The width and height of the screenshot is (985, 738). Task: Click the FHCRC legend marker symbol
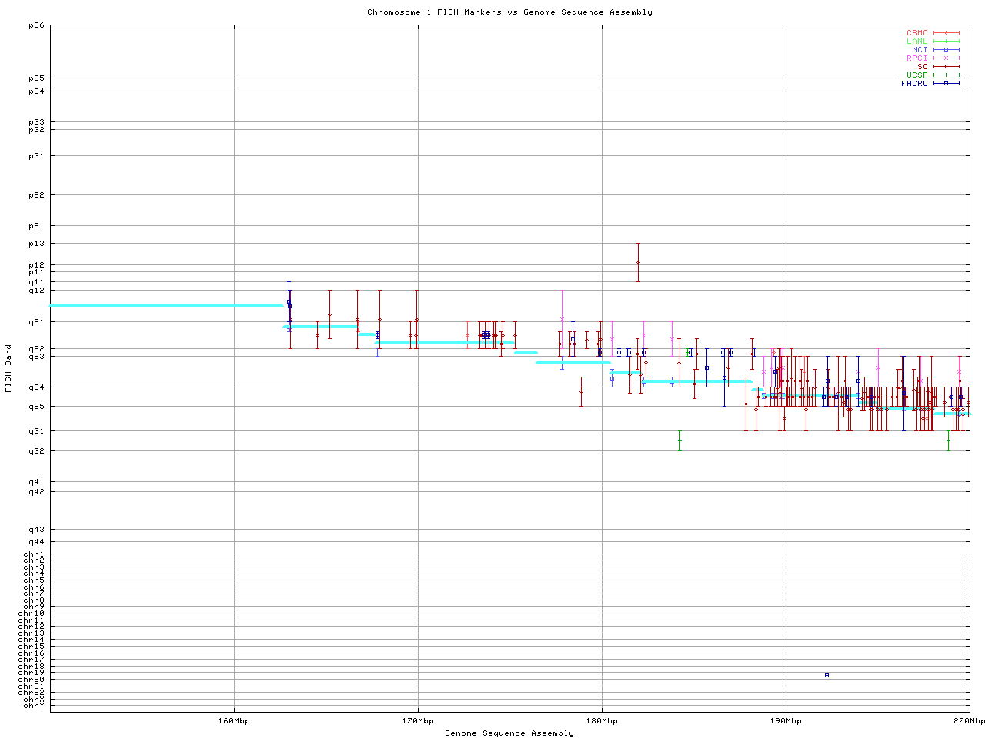(946, 84)
